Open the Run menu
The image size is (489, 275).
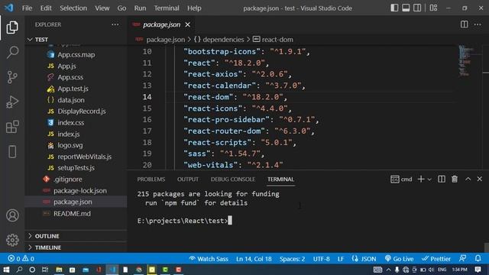[140, 8]
